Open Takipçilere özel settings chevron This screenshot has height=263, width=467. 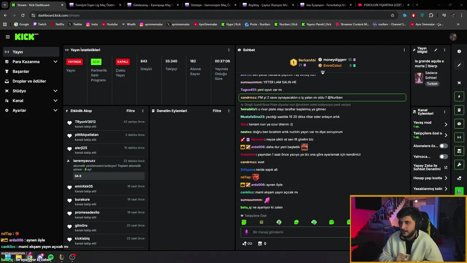coord(445,135)
